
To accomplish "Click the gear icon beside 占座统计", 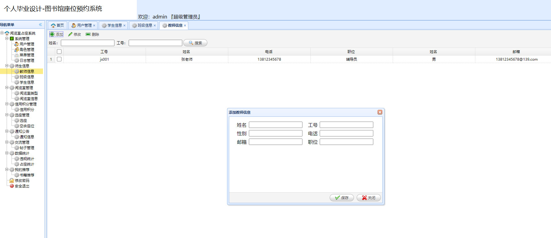I will click(17, 164).
